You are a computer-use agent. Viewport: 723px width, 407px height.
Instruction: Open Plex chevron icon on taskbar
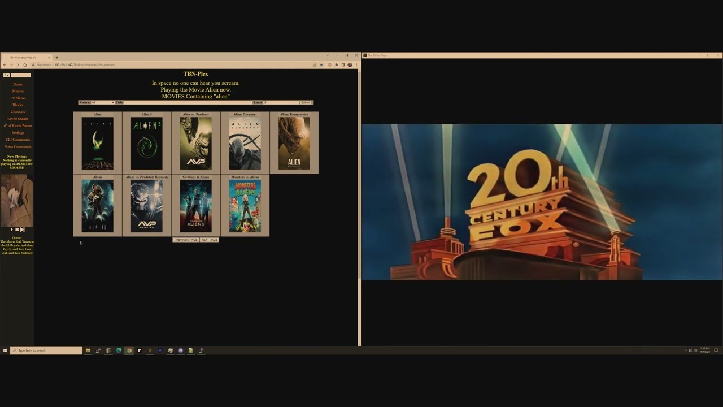[x=150, y=350]
